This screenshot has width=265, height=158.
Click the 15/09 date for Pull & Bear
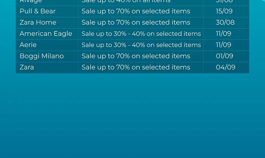[224, 11]
